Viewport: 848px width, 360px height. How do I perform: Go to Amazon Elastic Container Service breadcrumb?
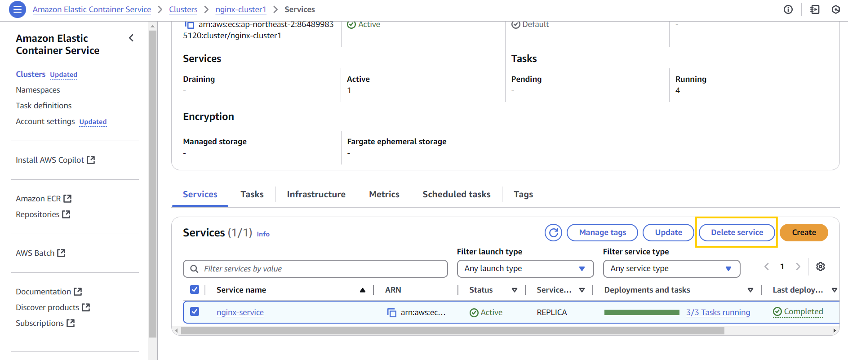[92, 9]
